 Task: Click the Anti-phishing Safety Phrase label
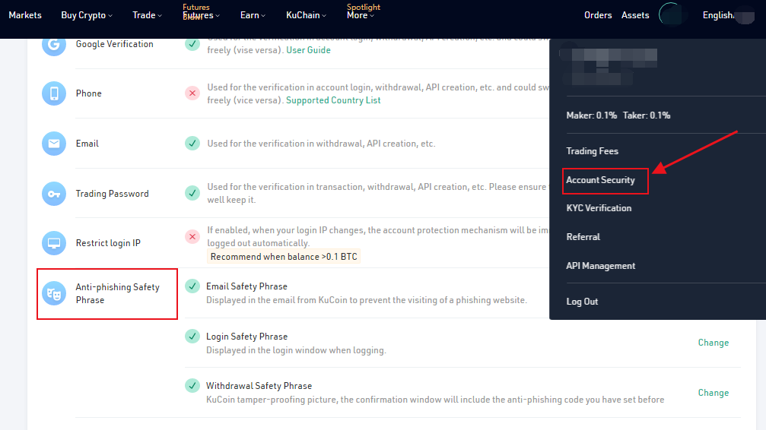tap(118, 293)
